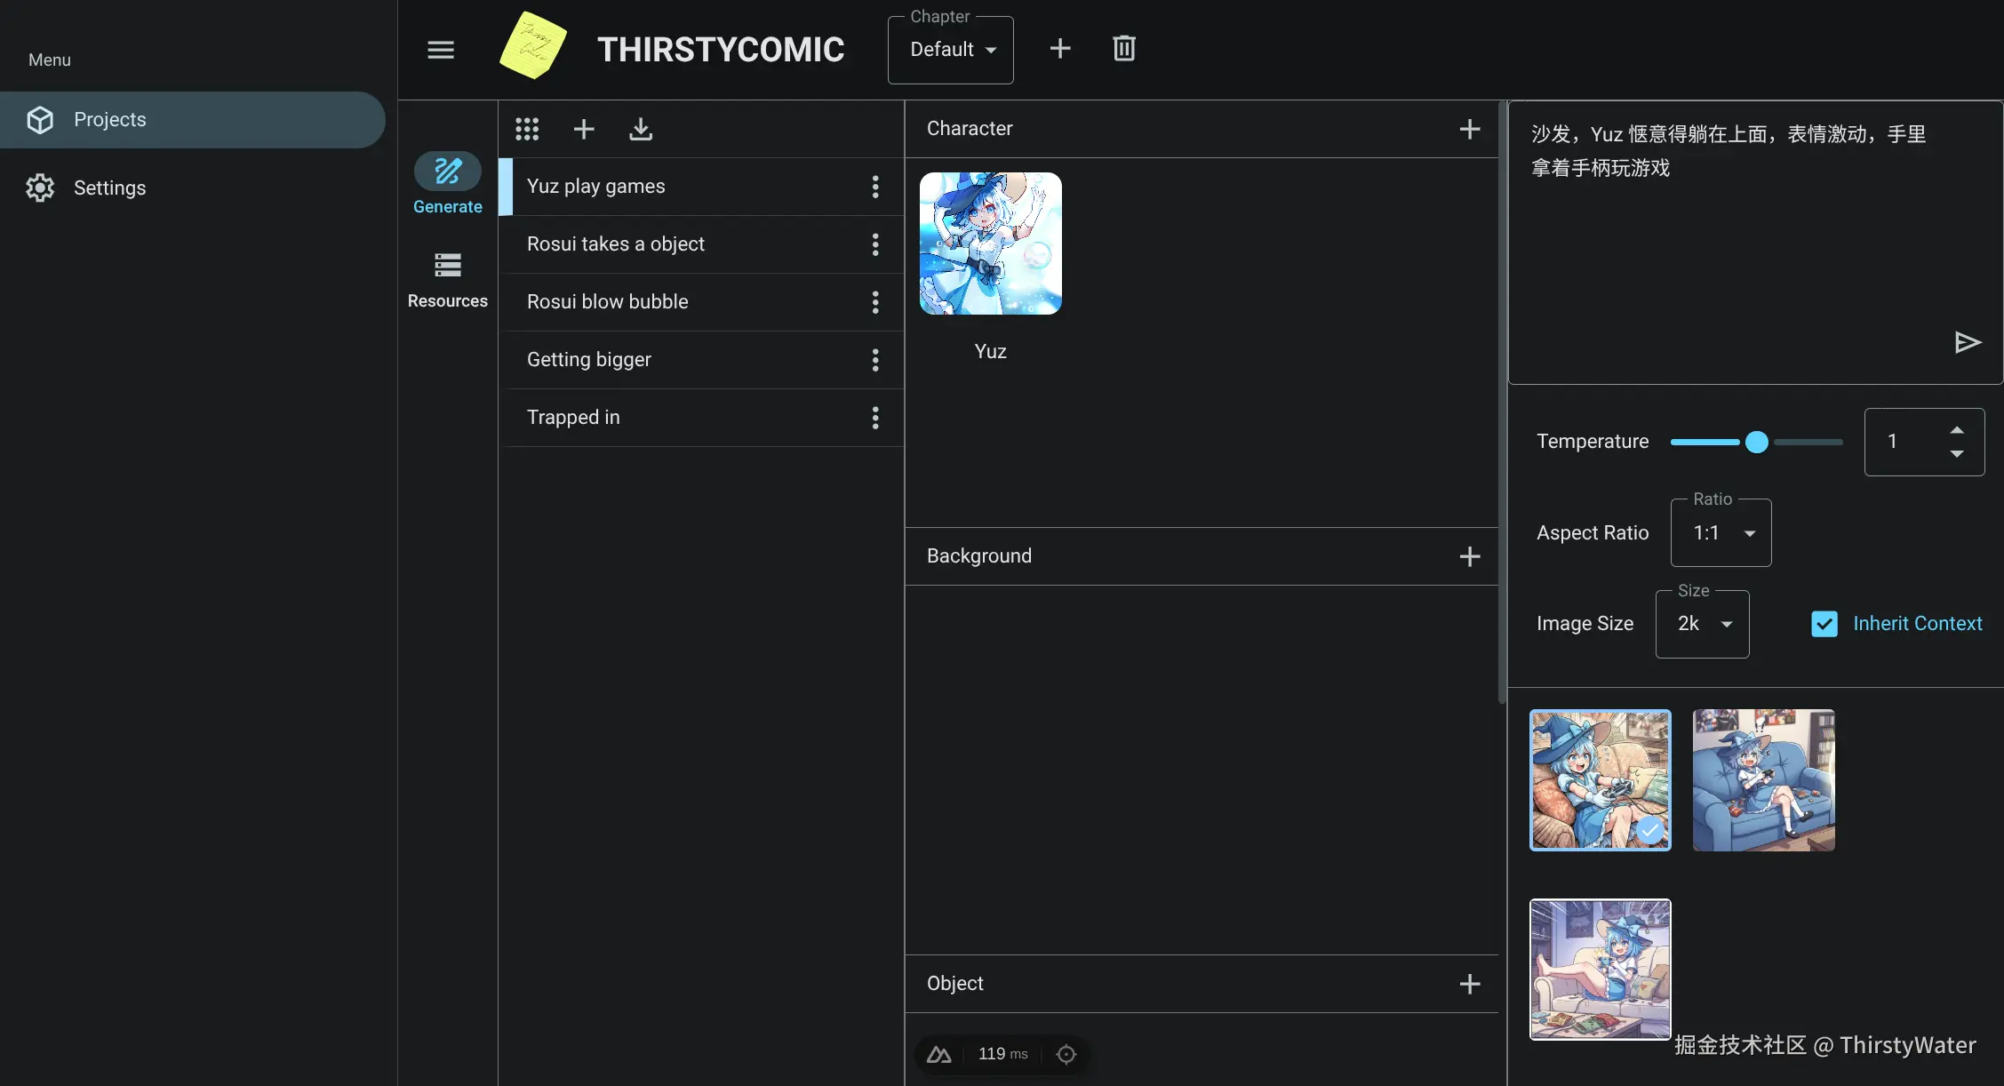Switch to Projects in the left sidebar

[x=110, y=119]
